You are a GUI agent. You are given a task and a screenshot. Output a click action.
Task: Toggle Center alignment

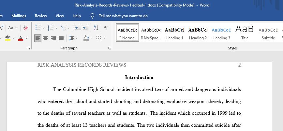tap(46, 38)
